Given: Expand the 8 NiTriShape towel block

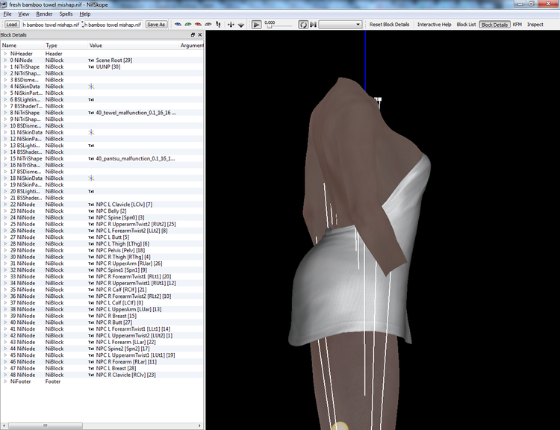Looking at the screenshot, I should point(5,113).
